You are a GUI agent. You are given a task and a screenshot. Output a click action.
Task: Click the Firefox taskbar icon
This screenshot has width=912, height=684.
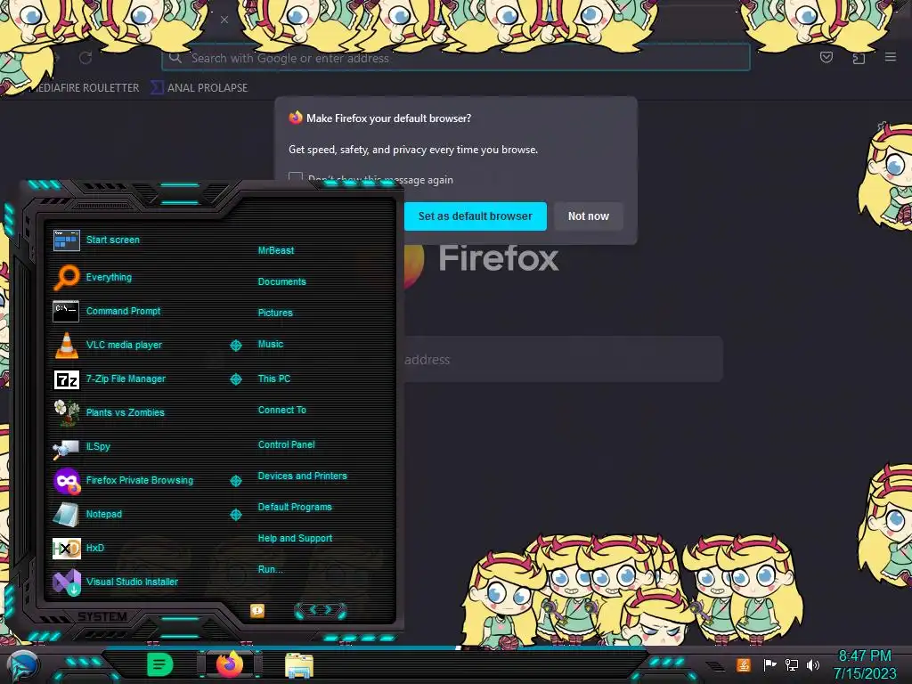point(230,664)
